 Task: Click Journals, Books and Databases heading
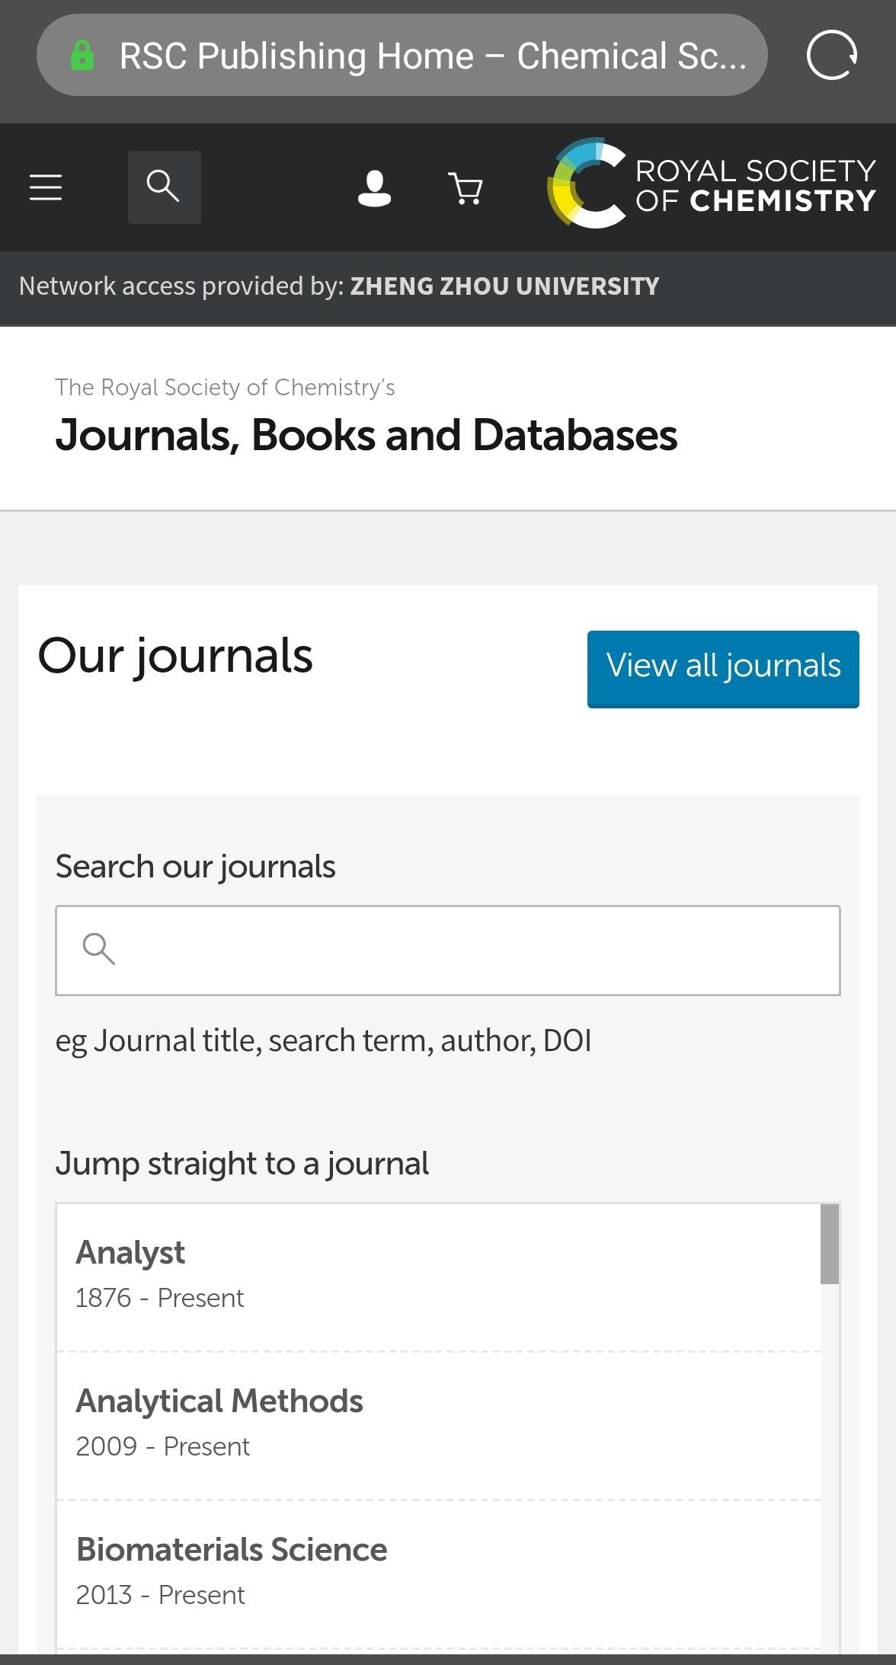[366, 436]
